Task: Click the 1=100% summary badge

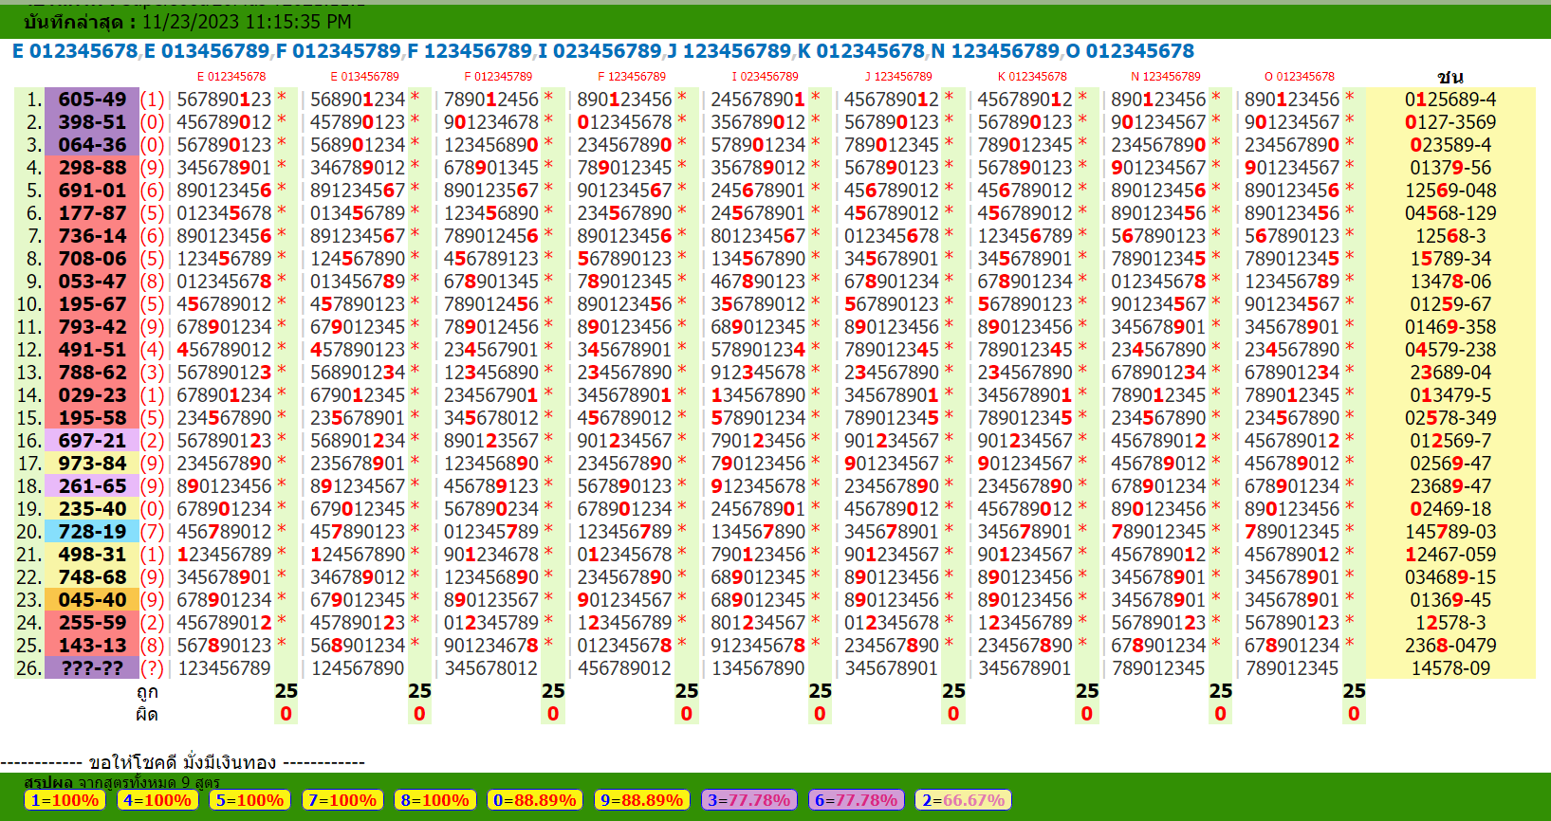Action: pyautogui.click(x=65, y=800)
